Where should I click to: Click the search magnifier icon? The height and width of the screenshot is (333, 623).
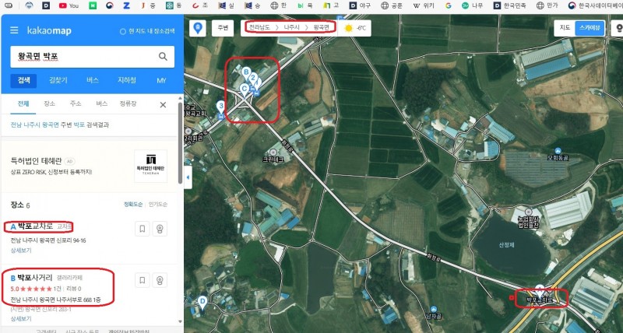pos(164,56)
